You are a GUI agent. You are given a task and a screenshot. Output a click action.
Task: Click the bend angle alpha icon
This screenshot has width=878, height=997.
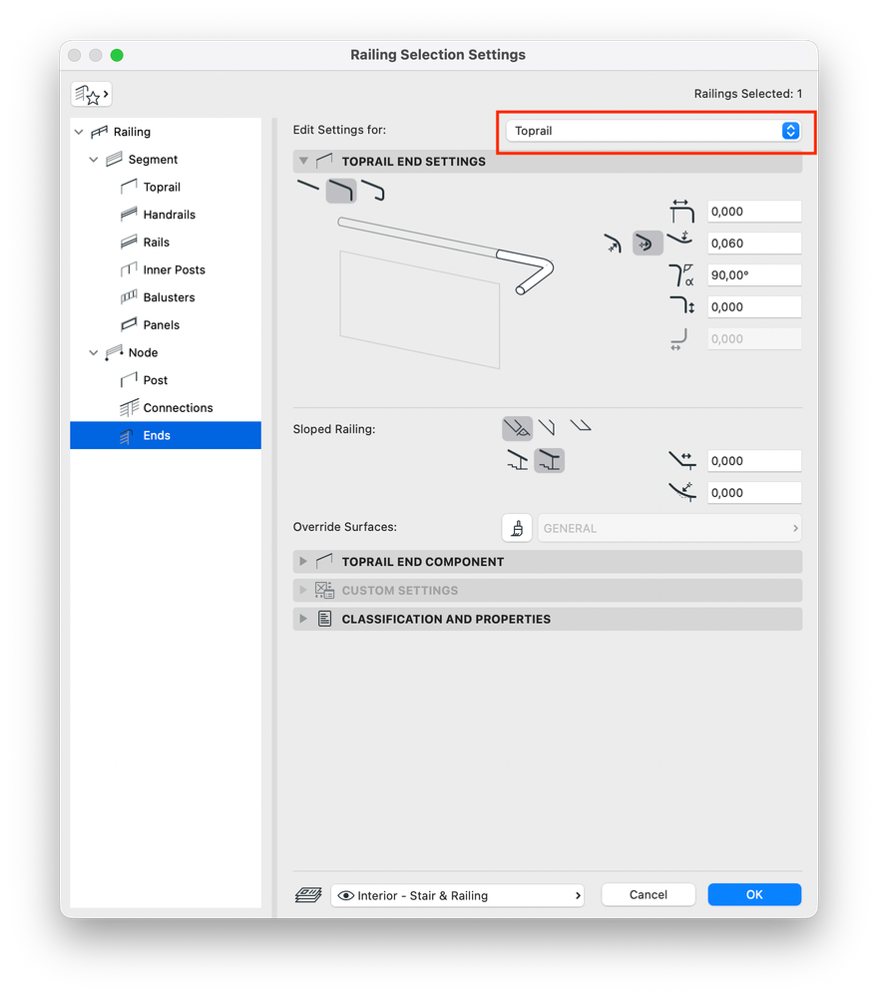pyautogui.click(x=680, y=275)
